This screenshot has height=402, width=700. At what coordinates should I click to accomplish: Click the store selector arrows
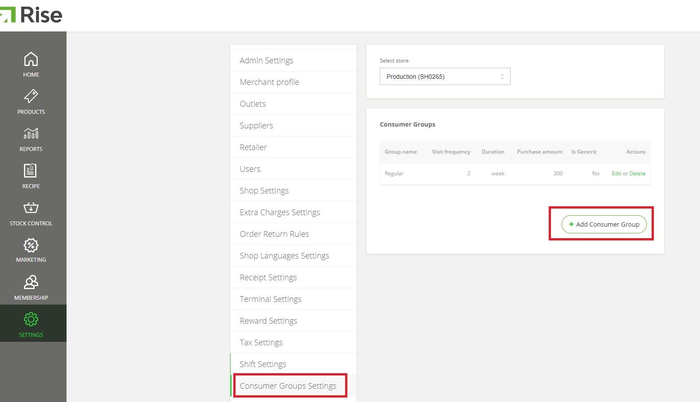pos(502,77)
